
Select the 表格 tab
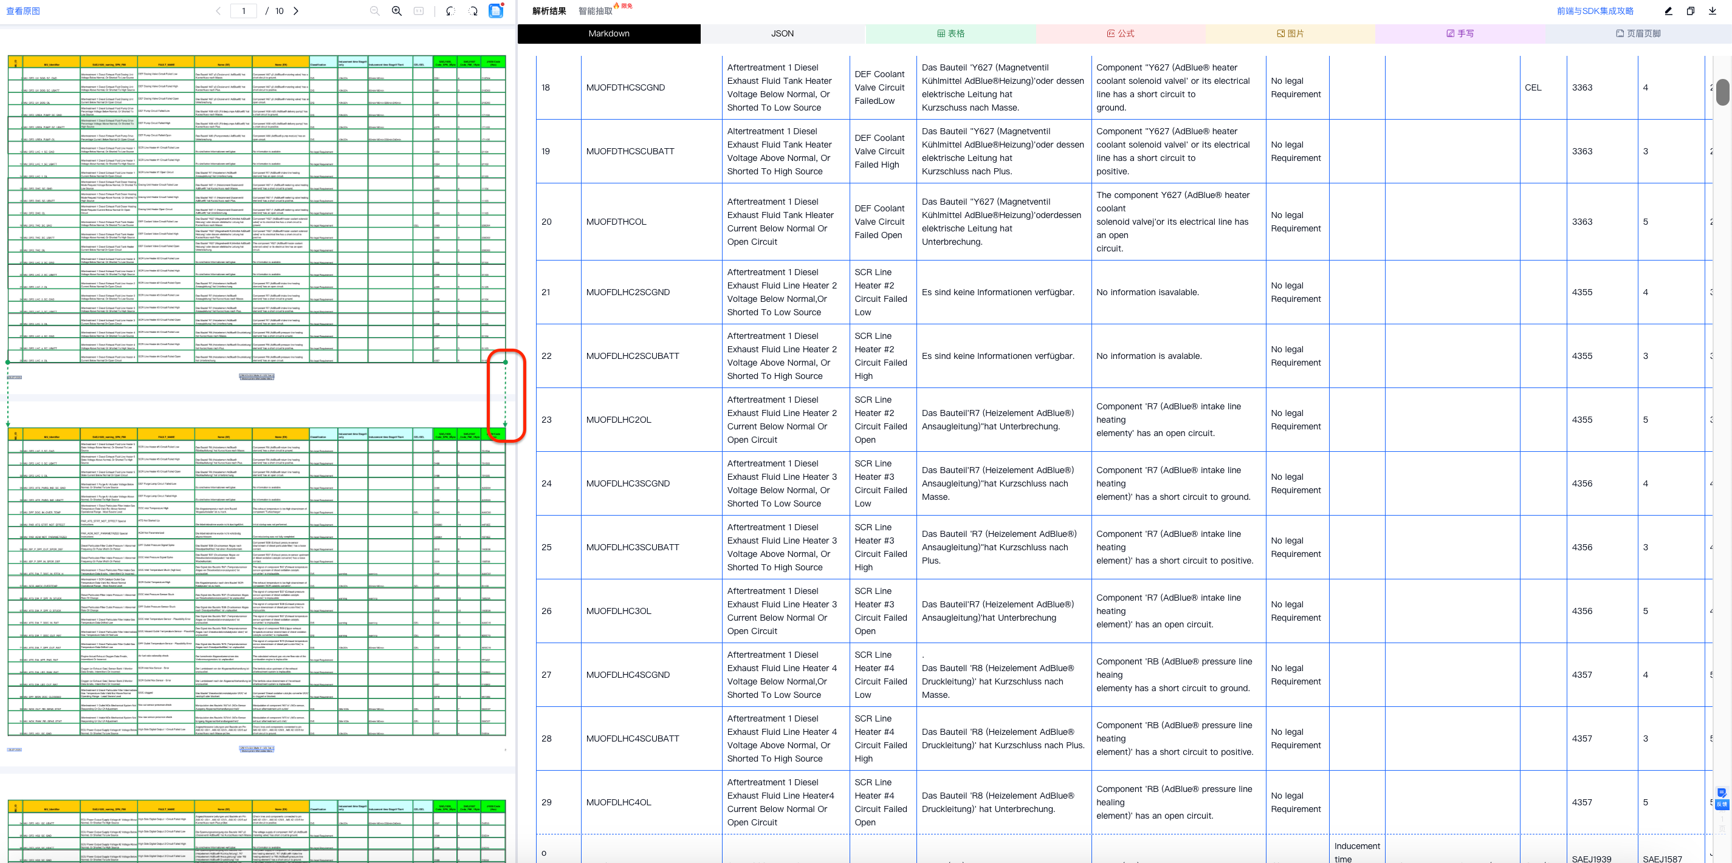[950, 33]
